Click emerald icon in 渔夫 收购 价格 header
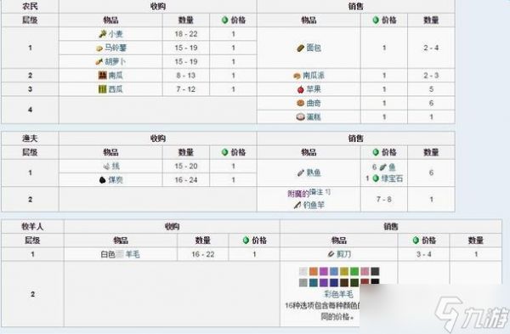510x334 pixels. pos(224,152)
